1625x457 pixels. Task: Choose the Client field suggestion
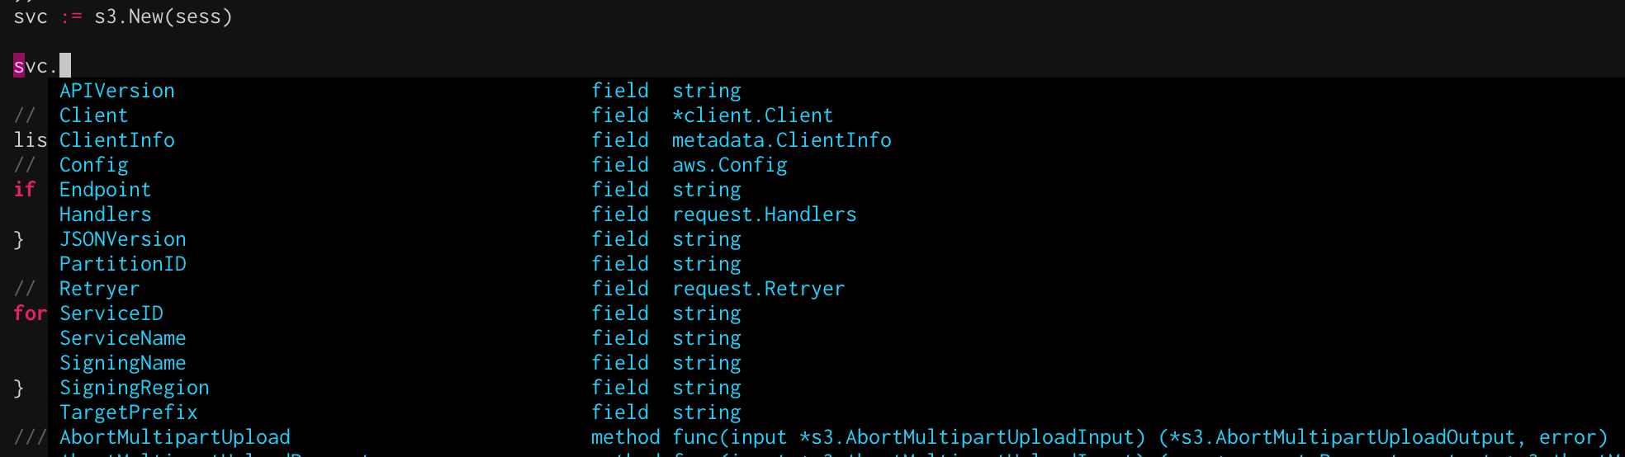[93, 115]
